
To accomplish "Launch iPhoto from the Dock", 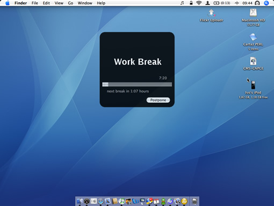I will point(128,201).
